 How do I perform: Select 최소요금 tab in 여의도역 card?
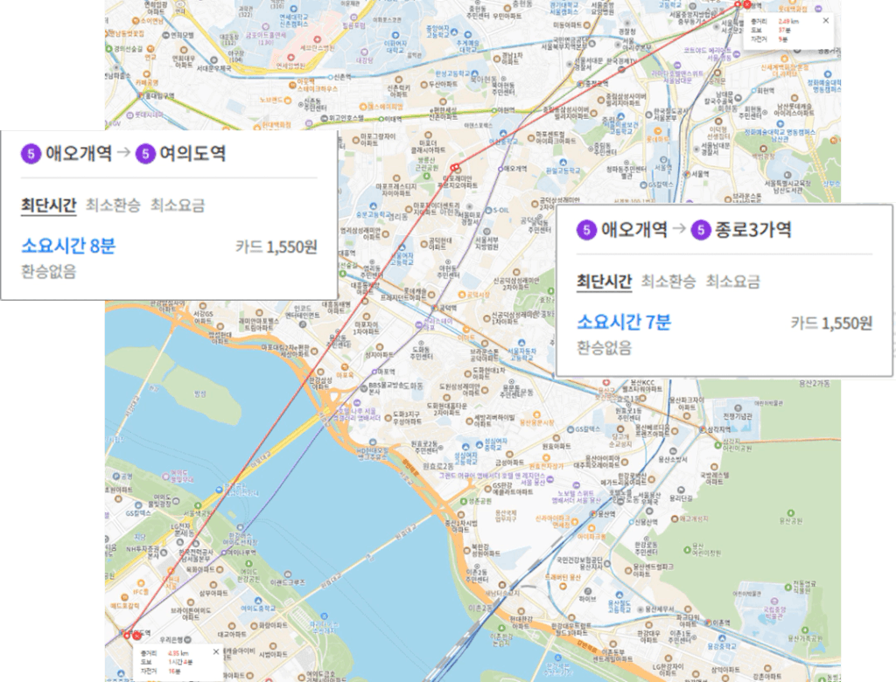coord(178,205)
